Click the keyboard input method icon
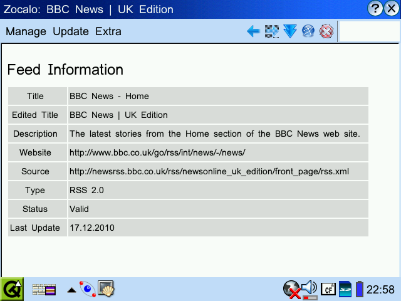Image resolution: width=401 pixels, height=301 pixels. [44, 290]
